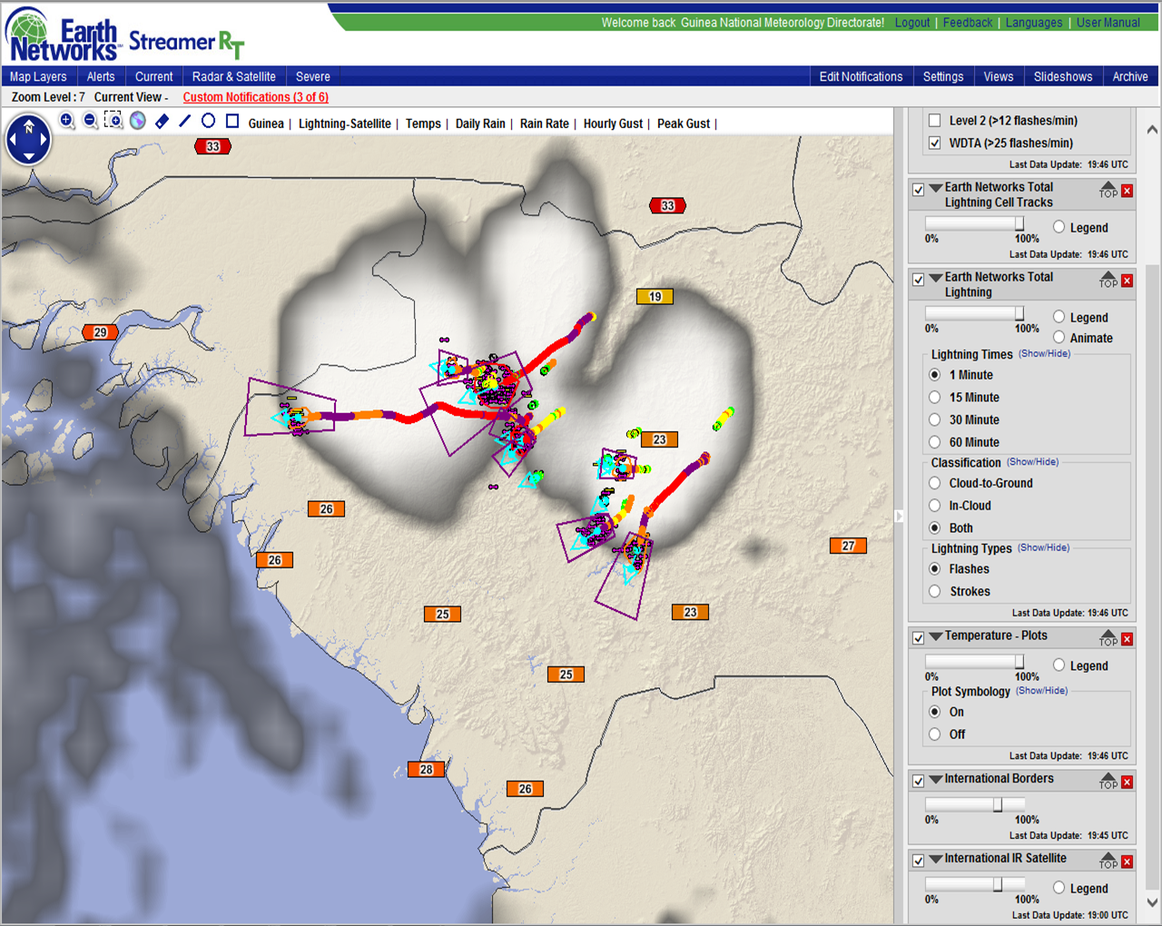
Task: Turn Plot Symbology Off
Action: 934,734
